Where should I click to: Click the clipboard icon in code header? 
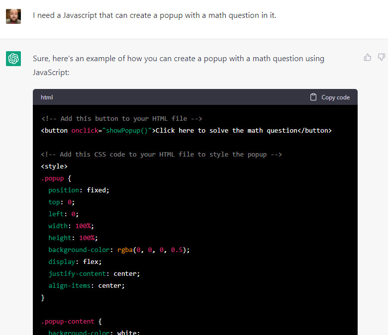tap(313, 97)
